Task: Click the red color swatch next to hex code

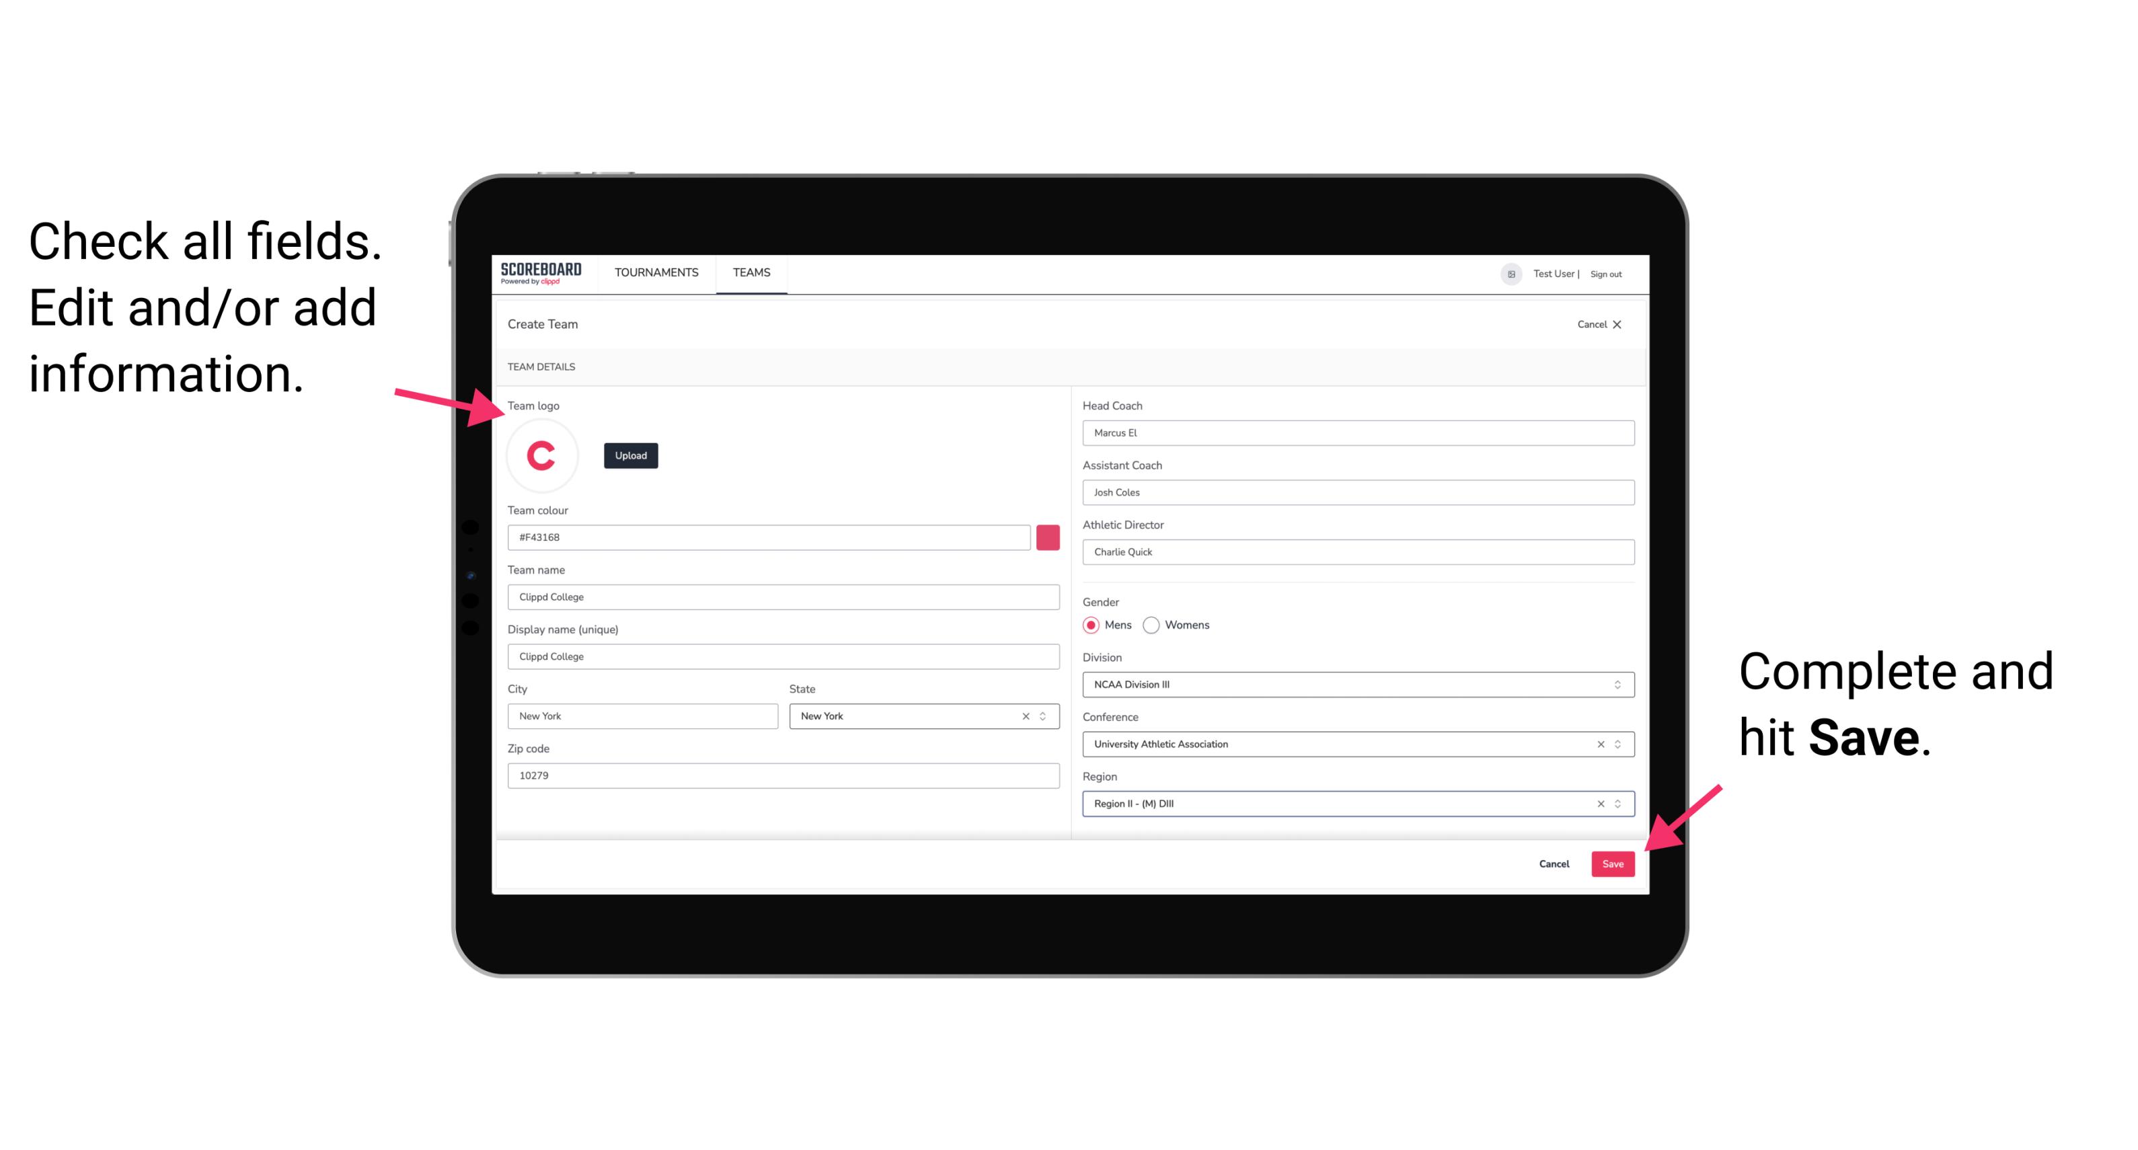Action: coord(1049,537)
